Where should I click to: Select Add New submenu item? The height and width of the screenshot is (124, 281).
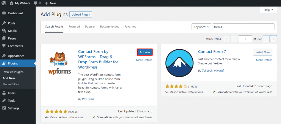[x=9, y=78]
